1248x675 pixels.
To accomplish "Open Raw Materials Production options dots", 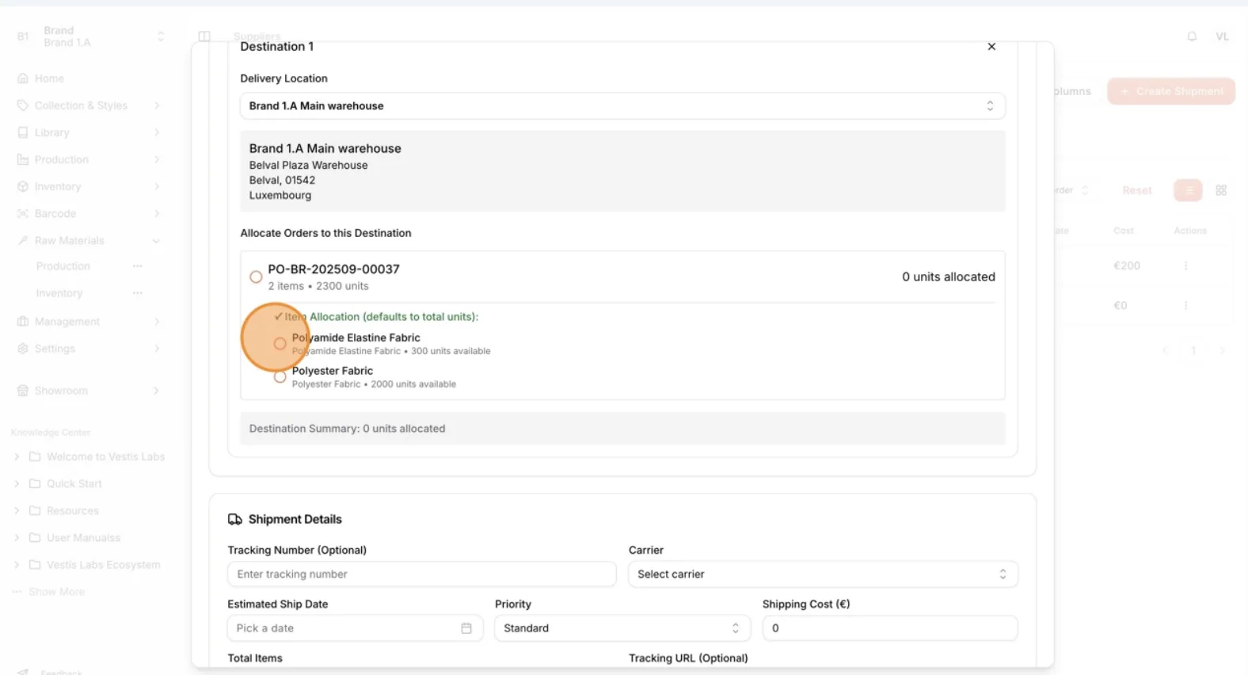I will pyautogui.click(x=138, y=266).
